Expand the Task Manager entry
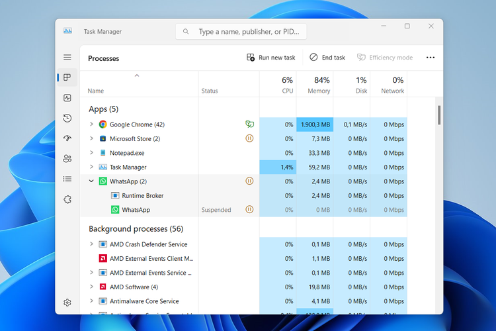The image size is (496, 331). 91,167
